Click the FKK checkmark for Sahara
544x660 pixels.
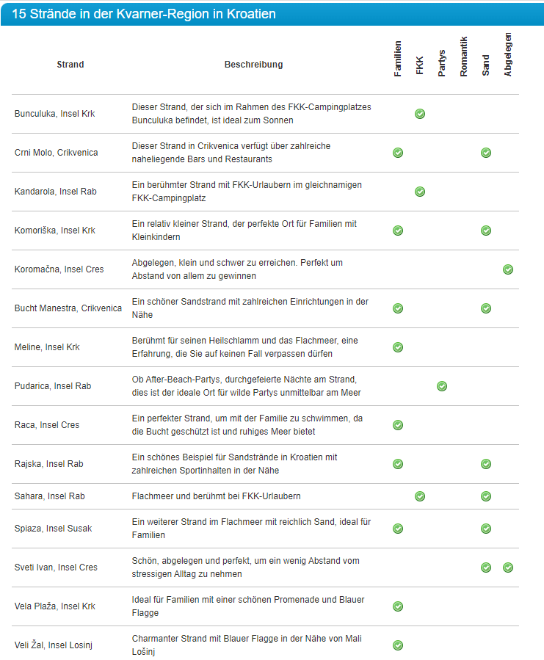pos(420,496)
